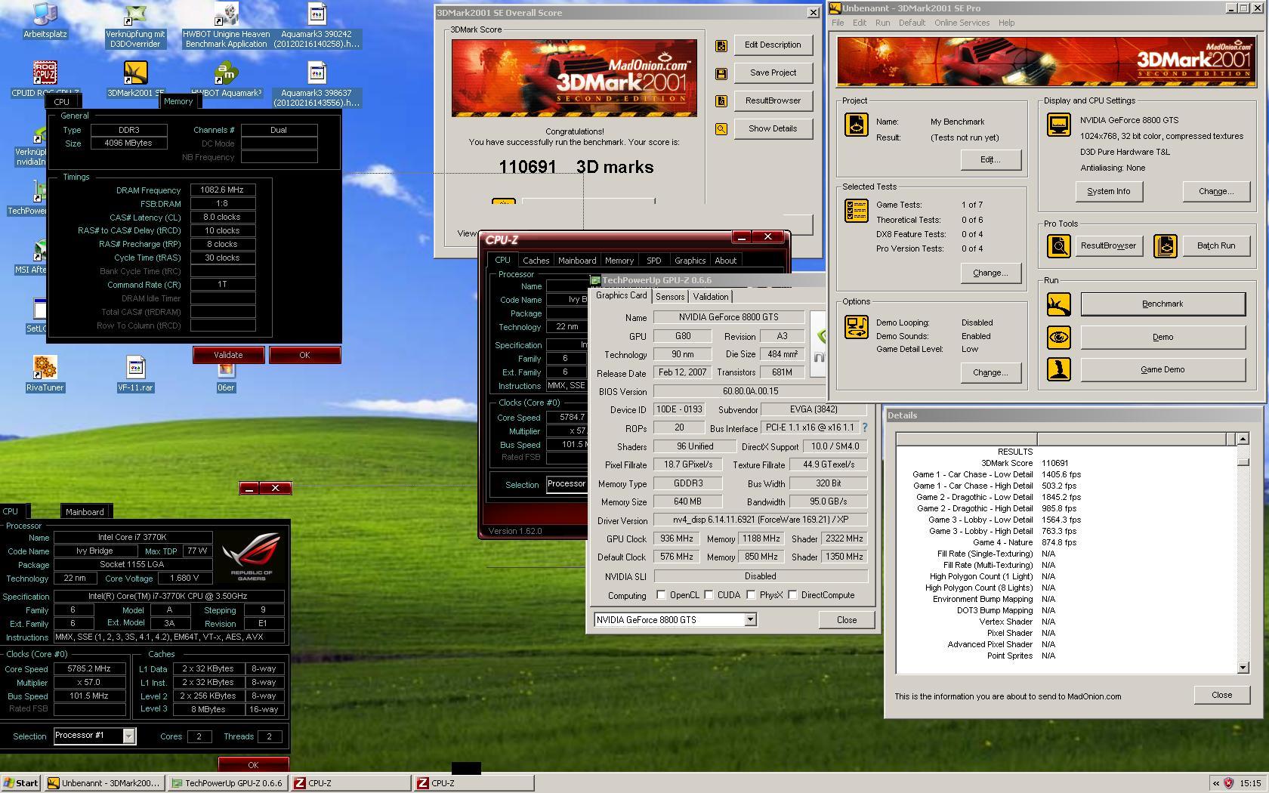Switch to CPU tab in memory window
The height and width of the screenshot is (793, 1269).
(62, 102)
